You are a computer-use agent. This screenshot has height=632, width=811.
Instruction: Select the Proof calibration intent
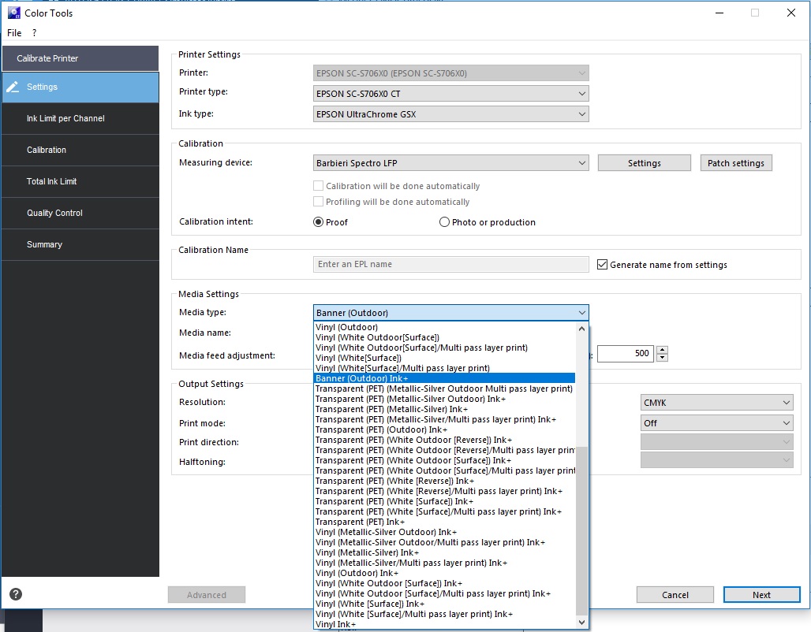[x=318, y=222]
